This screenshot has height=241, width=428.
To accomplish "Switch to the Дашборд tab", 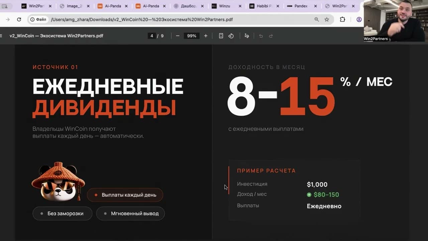I will coord(189,6).
